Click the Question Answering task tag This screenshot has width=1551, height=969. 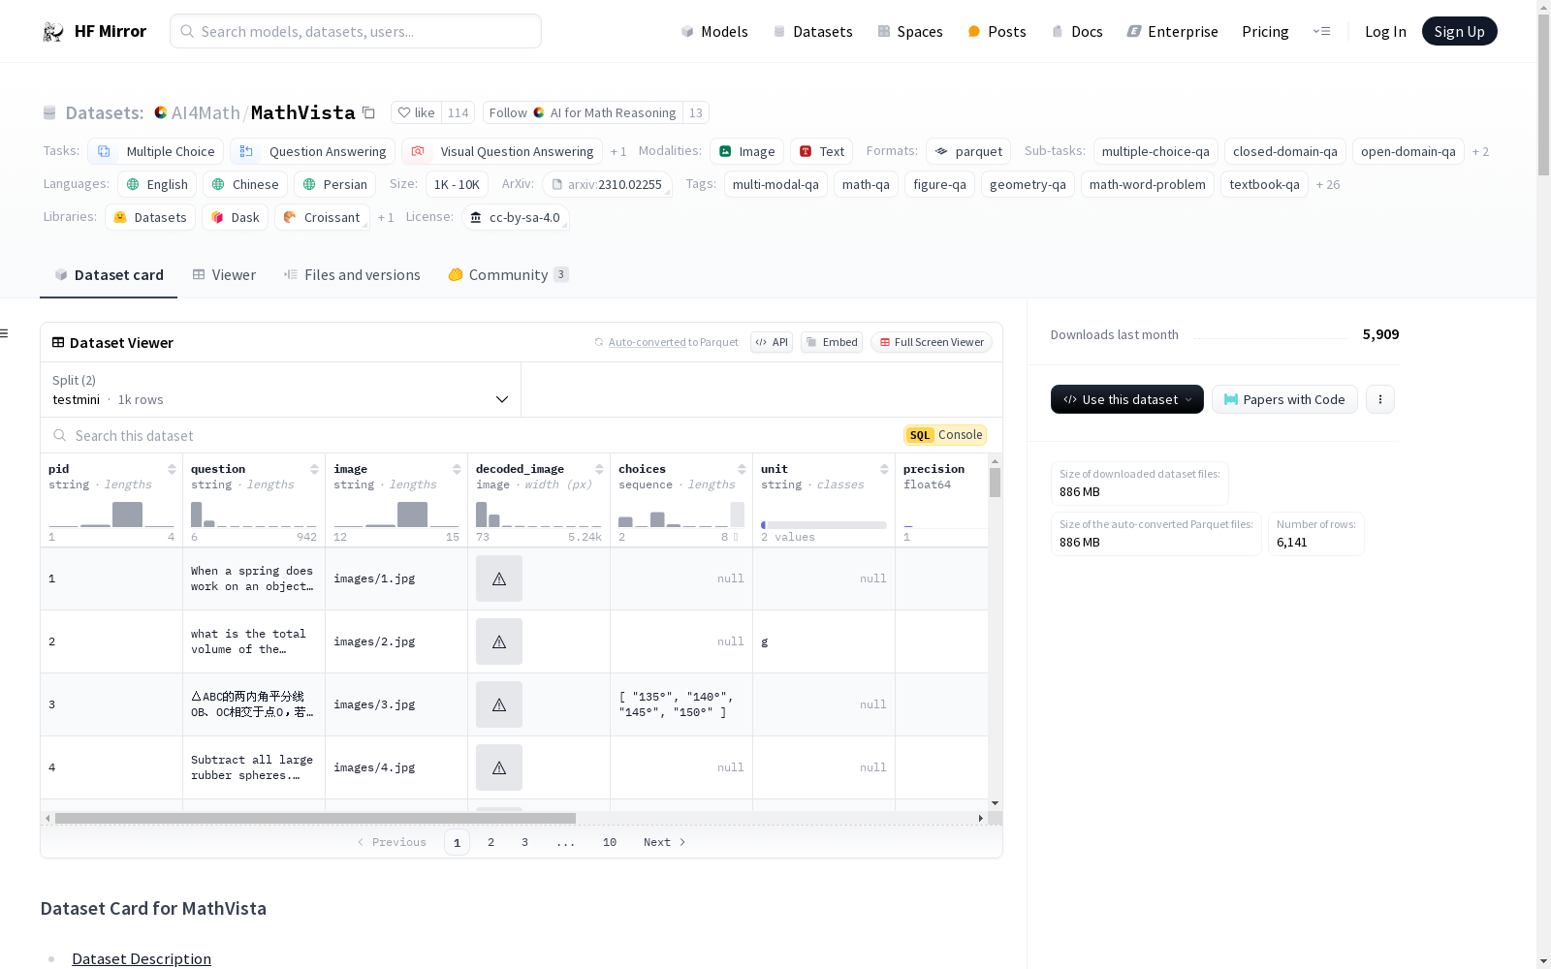[x=312, y=151]
